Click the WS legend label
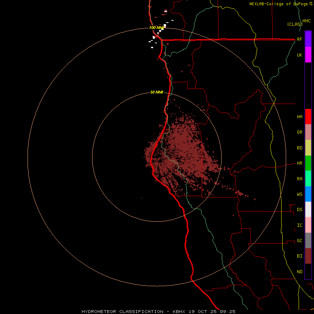This screenshot has height=314, width=314. pyautogui.click(x=299, y=194)
